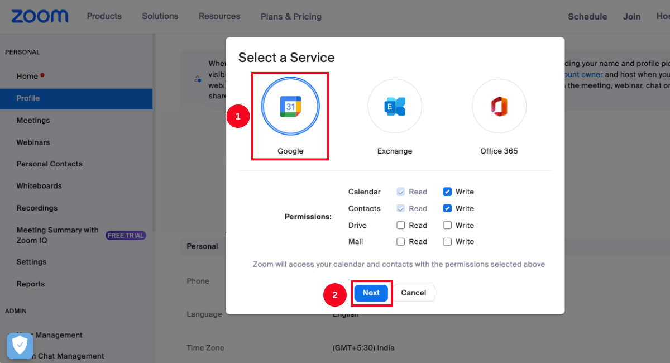
Task: Click the Office 365 label
Action: pos(499,151)
